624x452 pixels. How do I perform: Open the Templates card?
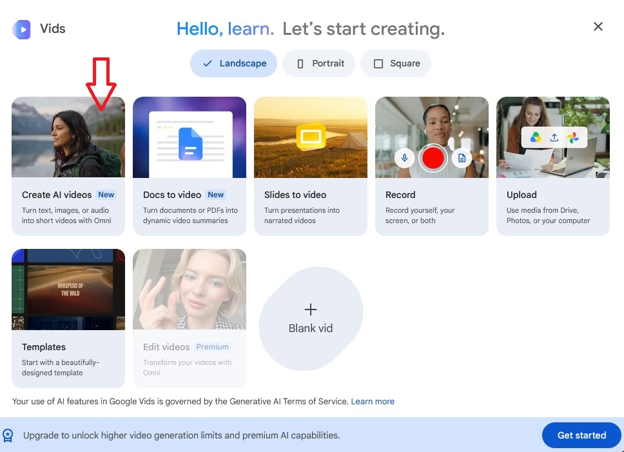coord(68,319)
